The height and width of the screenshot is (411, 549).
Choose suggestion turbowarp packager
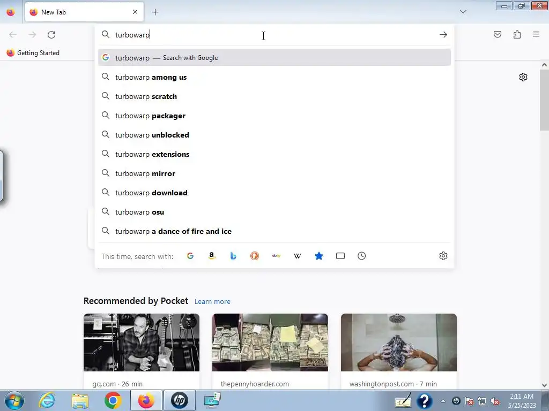coord(274,116)
